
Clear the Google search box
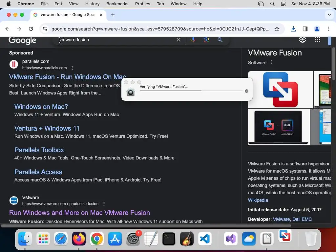point(178,40)
